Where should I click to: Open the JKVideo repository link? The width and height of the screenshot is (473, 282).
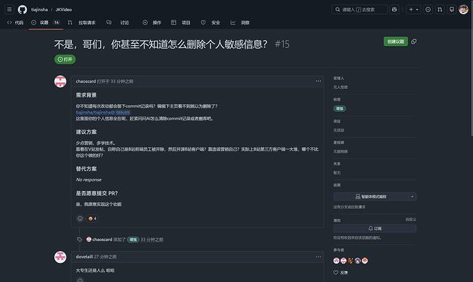[x=64, y=10]
